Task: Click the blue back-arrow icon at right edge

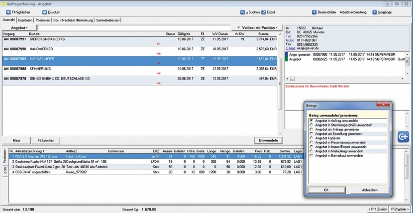Action: coord(404,137)
